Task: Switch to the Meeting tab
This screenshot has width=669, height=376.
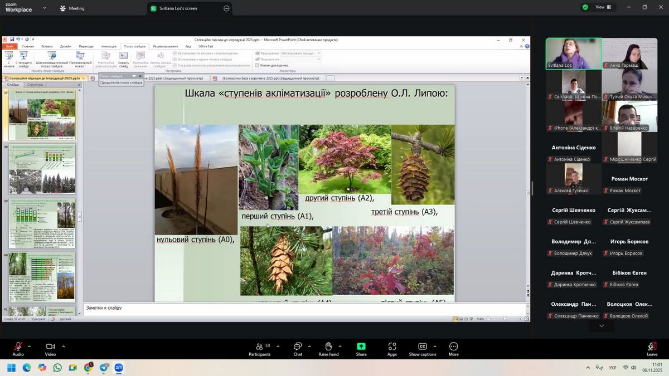Action: pos(72,8)
